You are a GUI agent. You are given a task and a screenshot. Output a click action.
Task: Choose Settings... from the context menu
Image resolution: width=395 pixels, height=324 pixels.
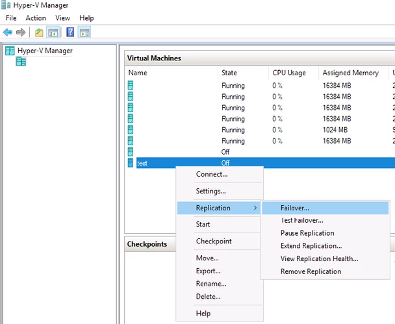(x=211, y=191)
